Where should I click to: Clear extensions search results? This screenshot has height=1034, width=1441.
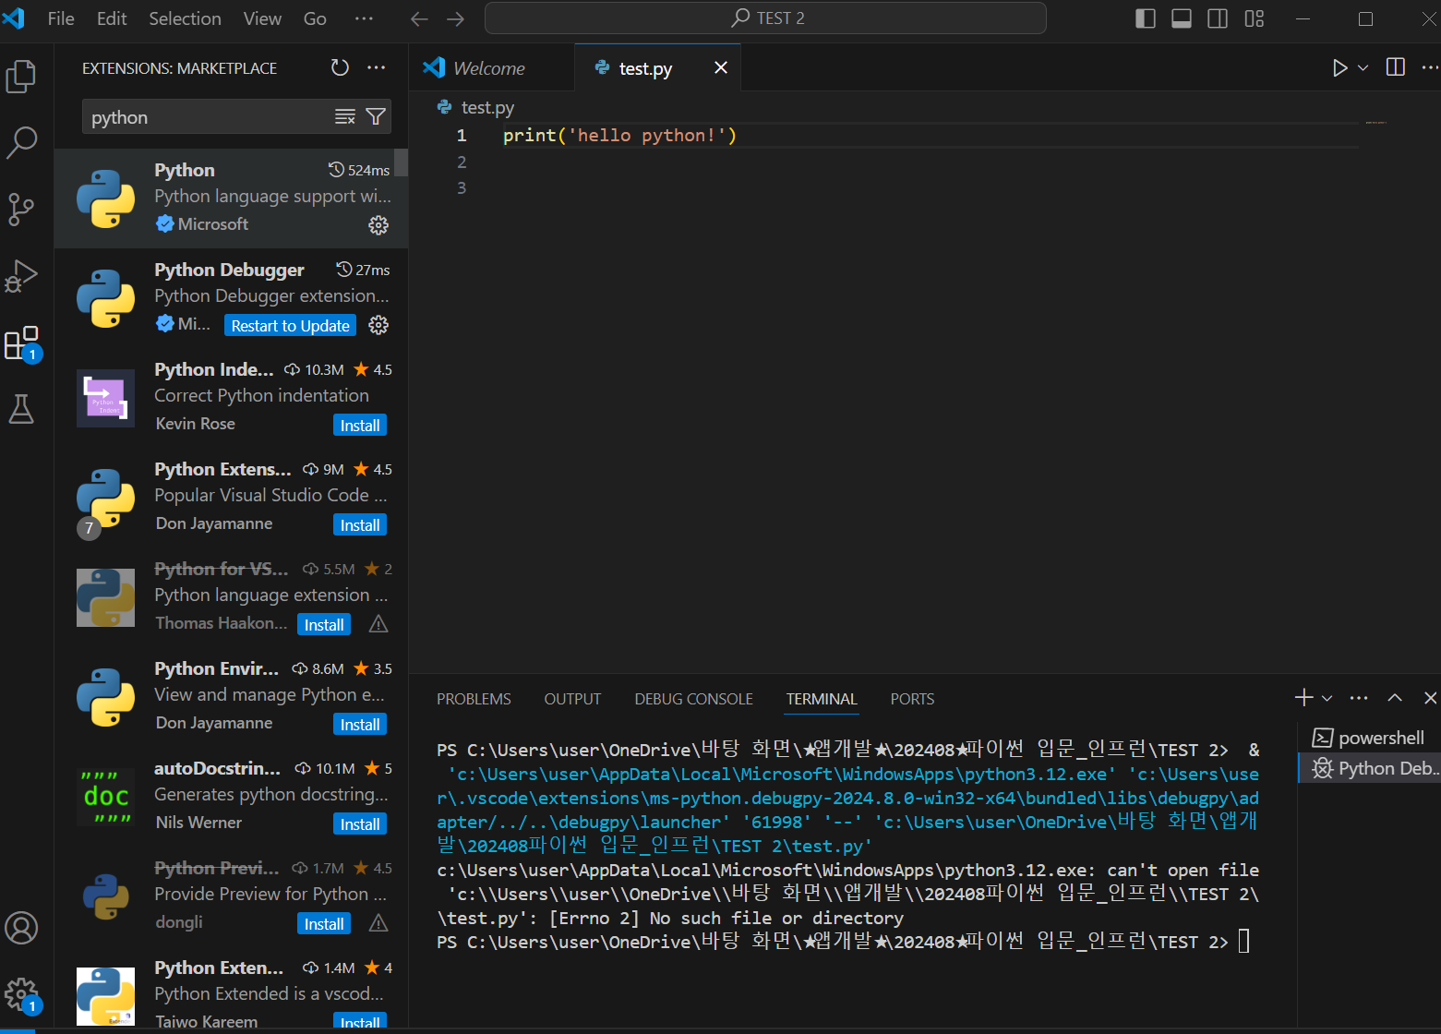pyautogui.click(x=344, y=116)
